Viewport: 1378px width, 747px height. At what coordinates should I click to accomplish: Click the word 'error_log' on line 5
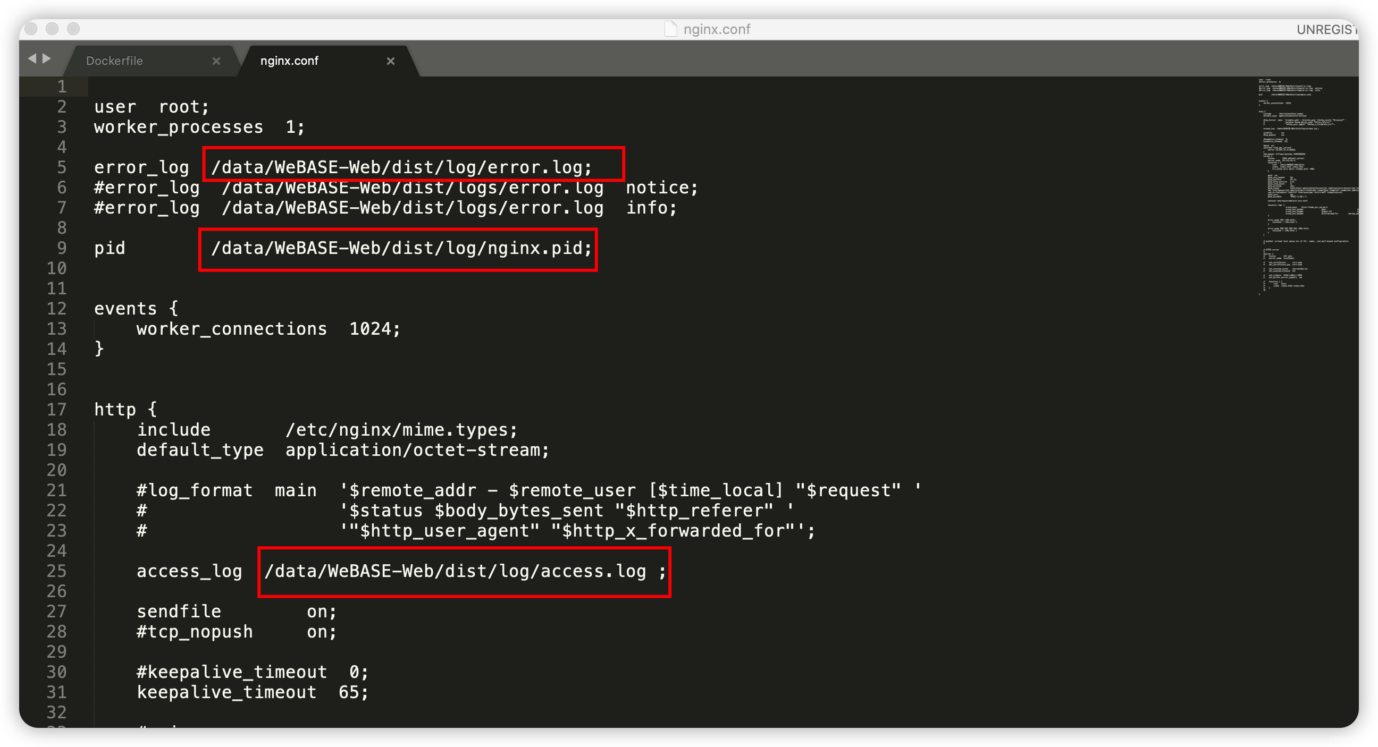(x=142, y=167)
